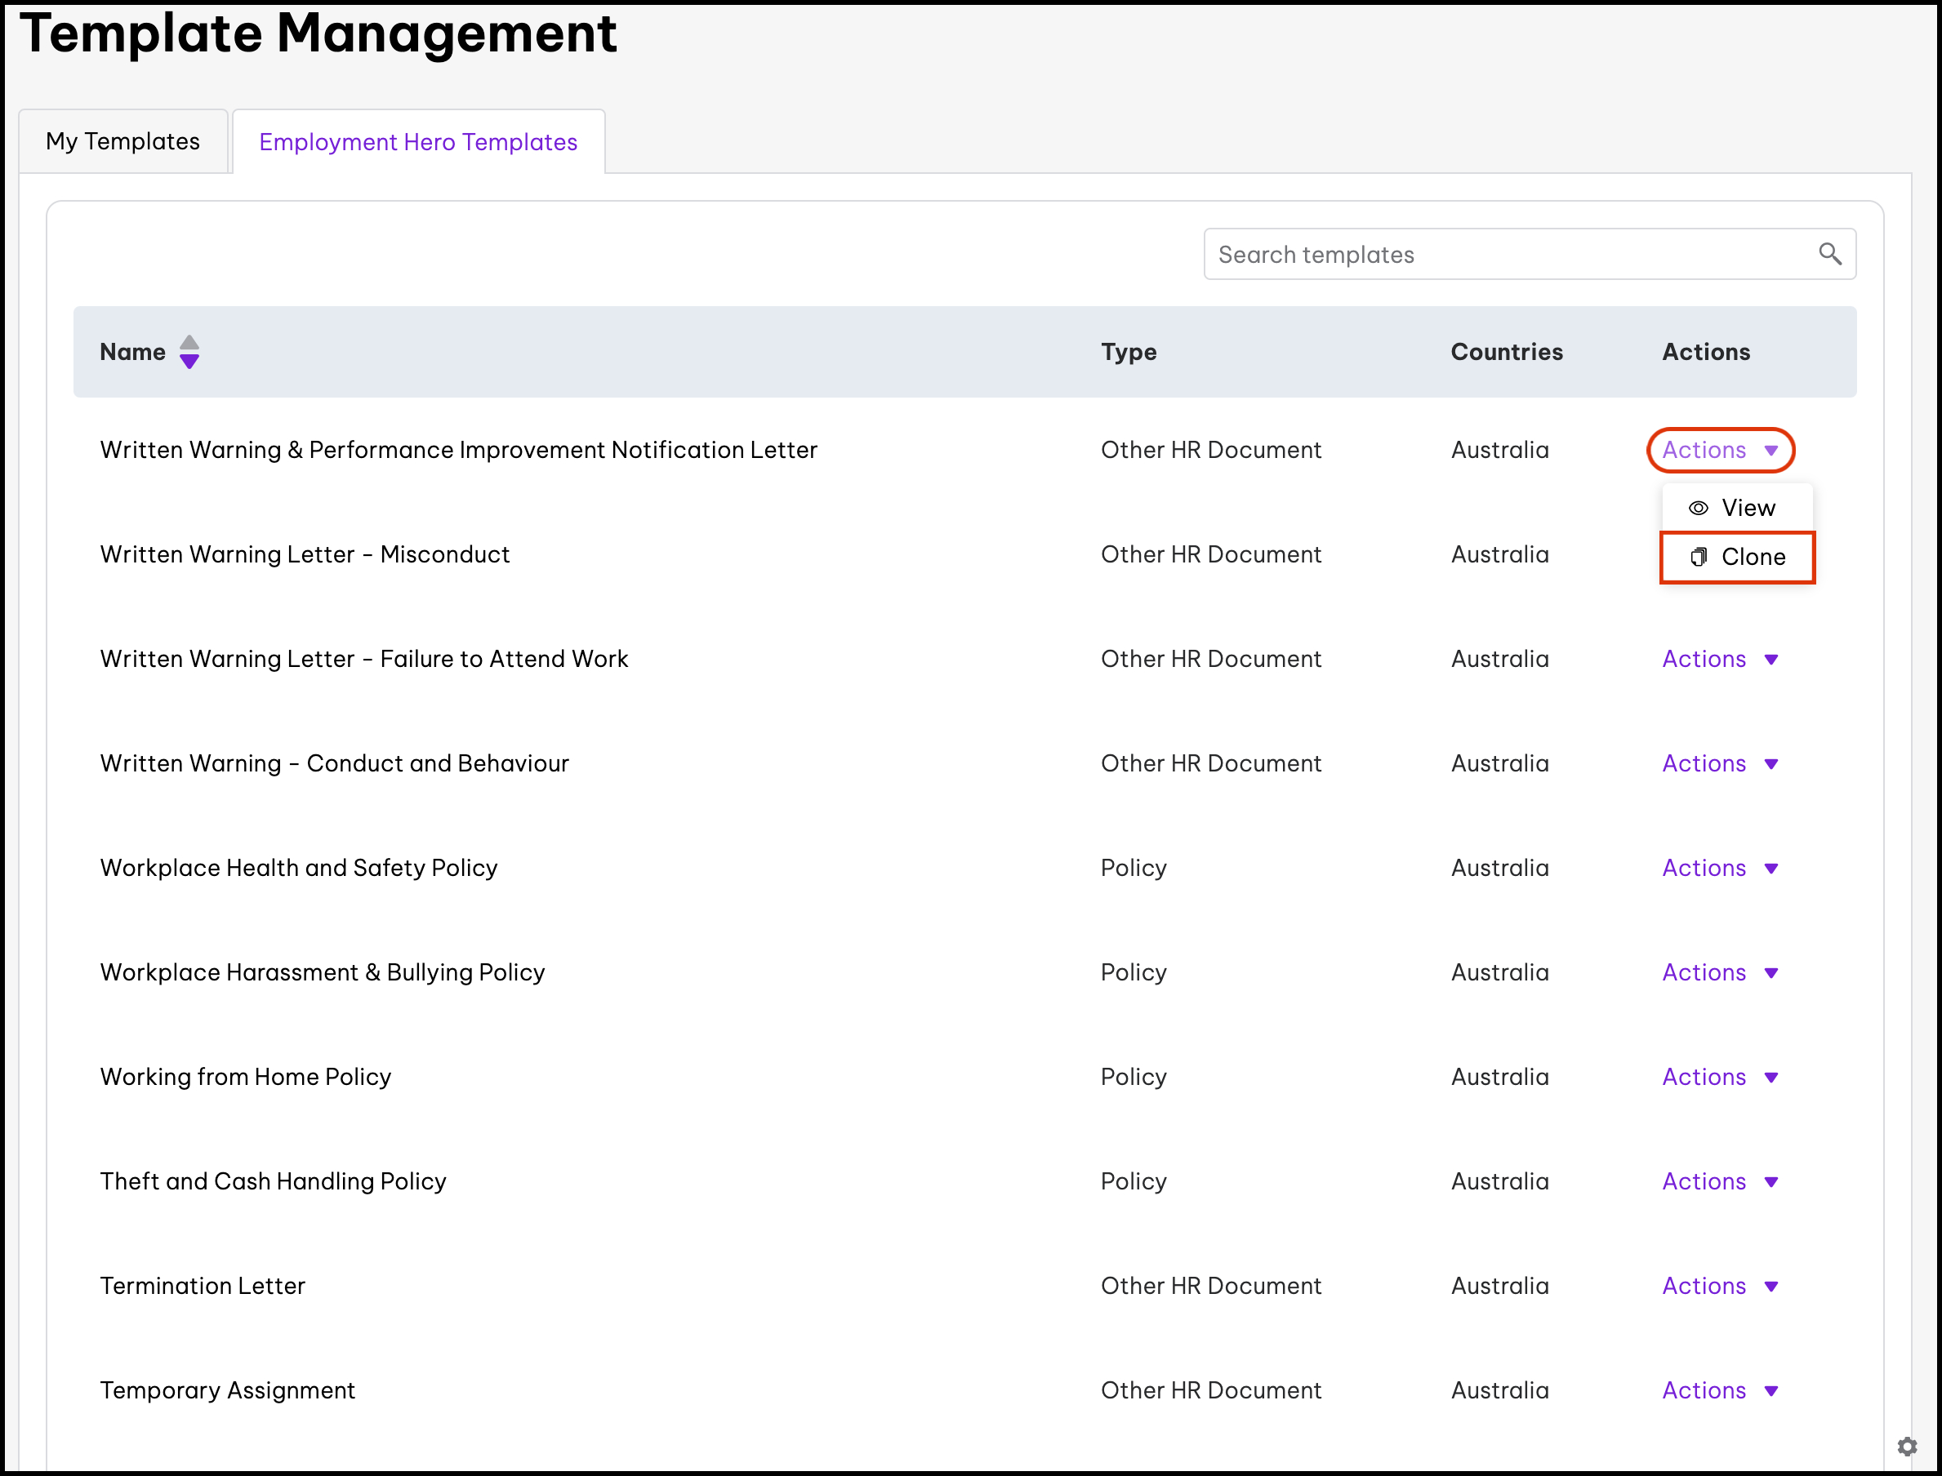Open Actions dropdown for Termination Letter
Viewport: 1942px width, 1476px height.
[x=1720, y=1287]
